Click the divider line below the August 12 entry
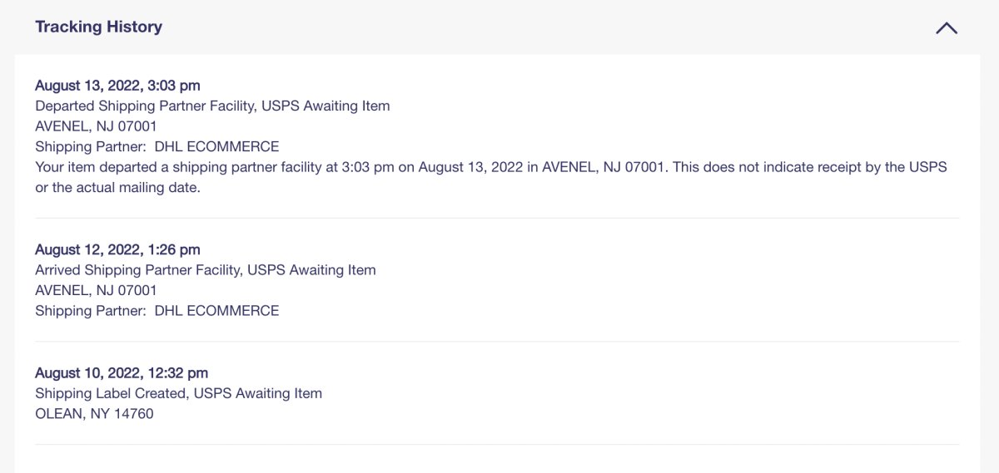 point(497,342)
